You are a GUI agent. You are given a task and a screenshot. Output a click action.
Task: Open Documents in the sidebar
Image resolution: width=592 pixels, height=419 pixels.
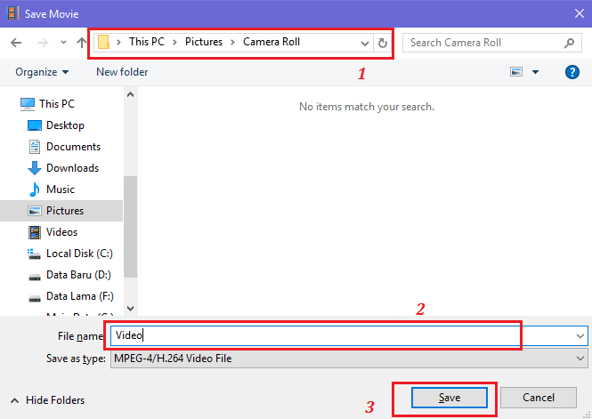coord(73,146)
